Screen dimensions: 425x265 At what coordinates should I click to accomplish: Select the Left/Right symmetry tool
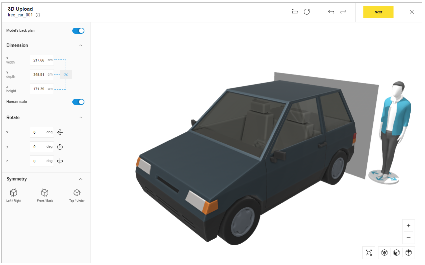[x=13, y=193]
